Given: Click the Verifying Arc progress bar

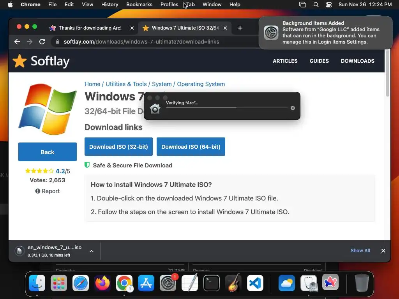Looking at the screenshot, I should [227, 108].
